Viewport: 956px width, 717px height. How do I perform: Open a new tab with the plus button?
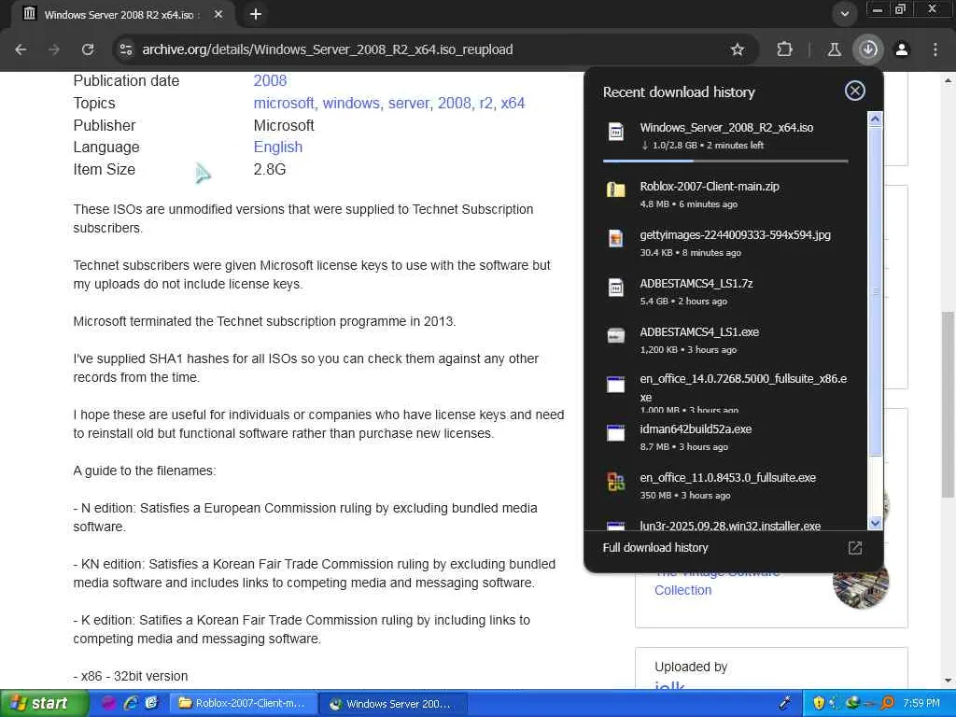click(x=256, y=14)
